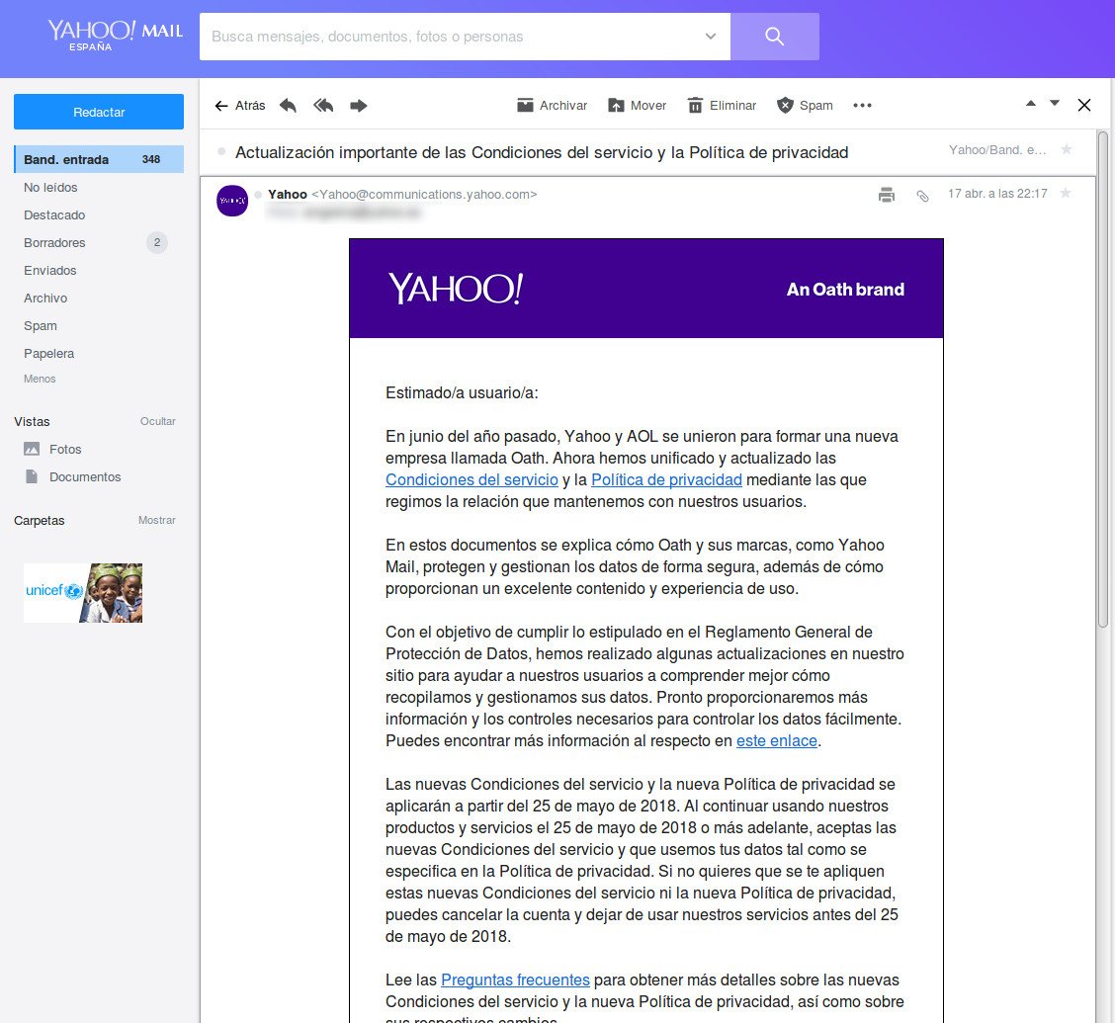Click the '17 abr. a las 22:17' date

[997, 194]
